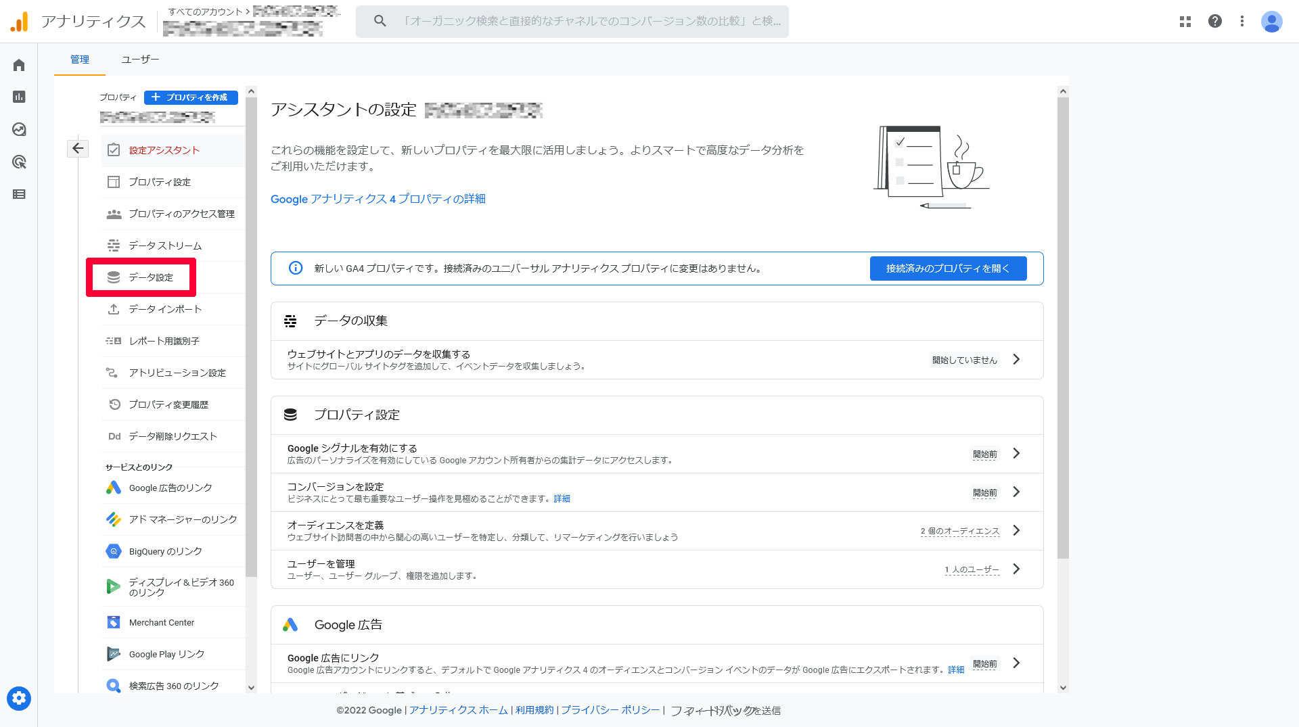Open the Reports bar chart icon
The image size is (1299, 727).
pos(19,97)
